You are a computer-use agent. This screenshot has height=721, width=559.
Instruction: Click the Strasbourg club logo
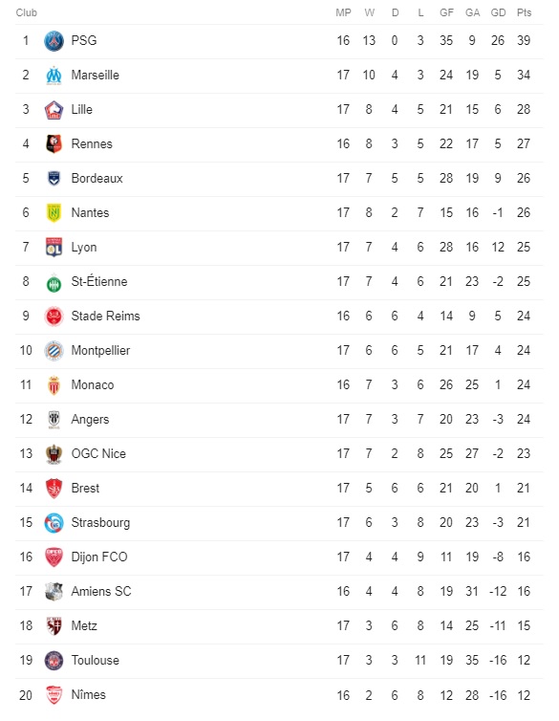pos(54,523)
